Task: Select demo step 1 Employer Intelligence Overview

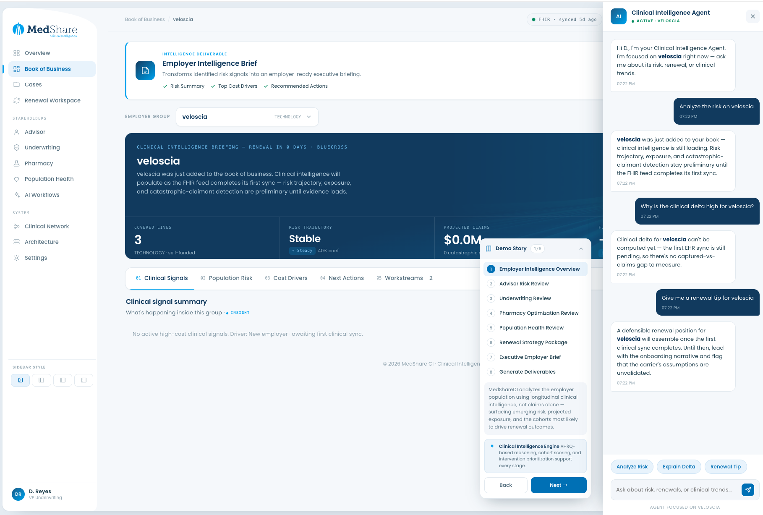Action: click(x=535, y=269)
